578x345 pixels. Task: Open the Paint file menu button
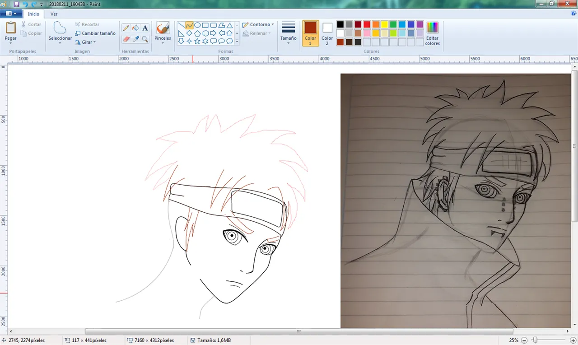pyautogui.click(x=11, y=14)
